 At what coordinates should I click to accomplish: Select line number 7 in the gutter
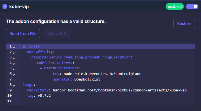10,79
